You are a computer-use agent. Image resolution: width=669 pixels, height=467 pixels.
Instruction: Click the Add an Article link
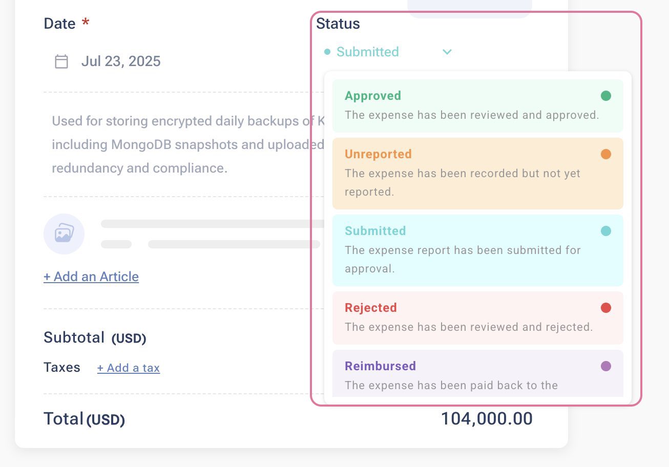(91, 277)
